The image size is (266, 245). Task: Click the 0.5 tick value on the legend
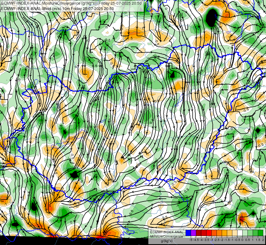pyautogui.click(x=248, y=240)
